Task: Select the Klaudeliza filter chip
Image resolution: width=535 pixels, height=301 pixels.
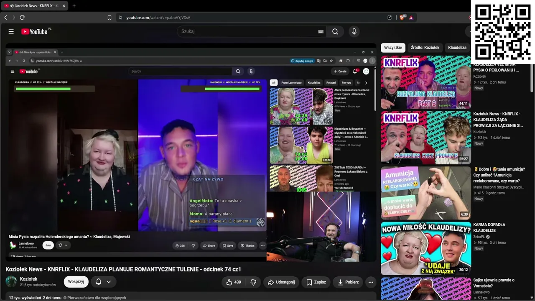Action: point(457,48)
